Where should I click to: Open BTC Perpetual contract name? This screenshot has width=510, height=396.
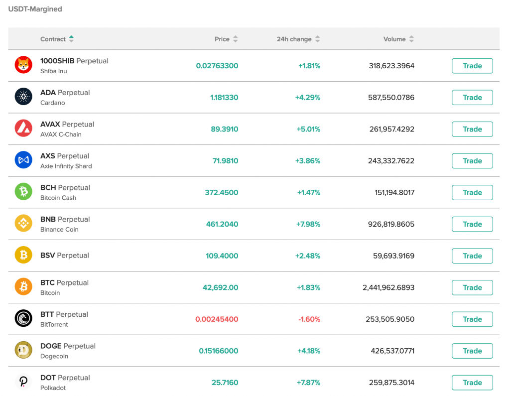pos(64,282)
